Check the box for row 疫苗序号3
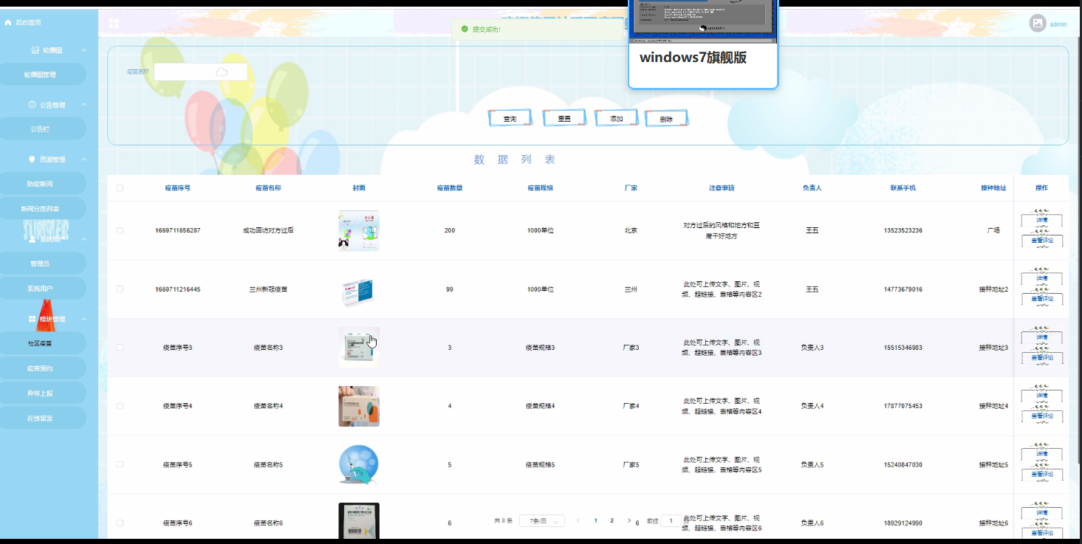Image resolution: width=1082 pixels, height=544 pixels. 120,347
